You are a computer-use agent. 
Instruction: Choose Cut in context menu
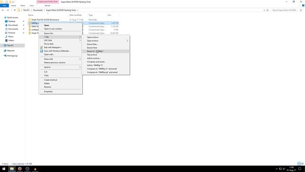61,72
